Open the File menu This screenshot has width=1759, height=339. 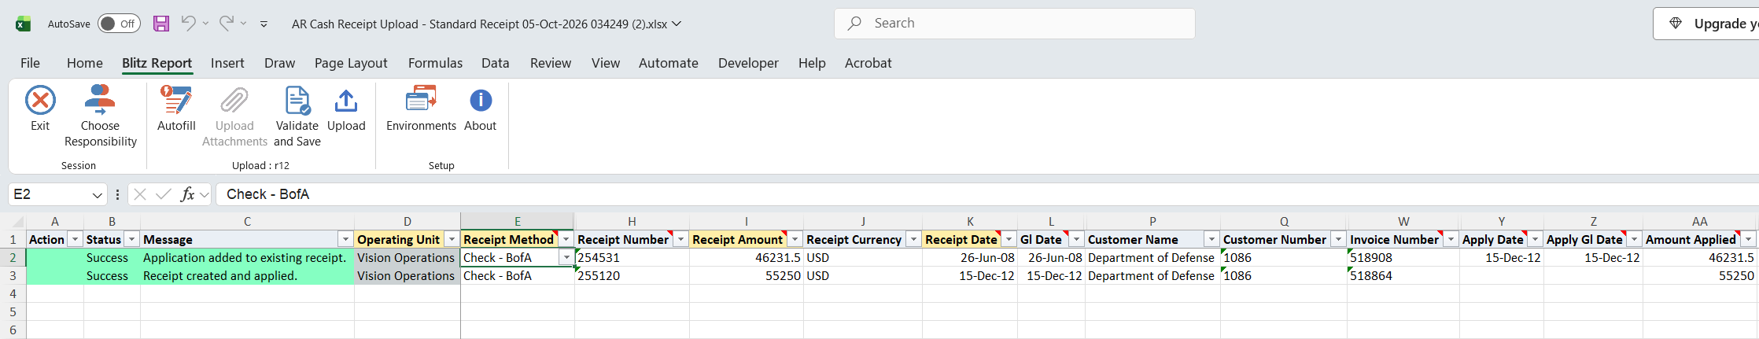[x=30, y=63]
